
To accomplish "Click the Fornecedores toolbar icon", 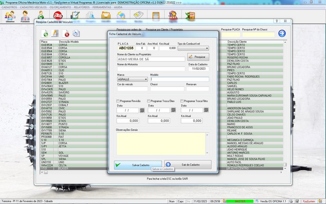I will pyautogui.click(x=26, y=16).
